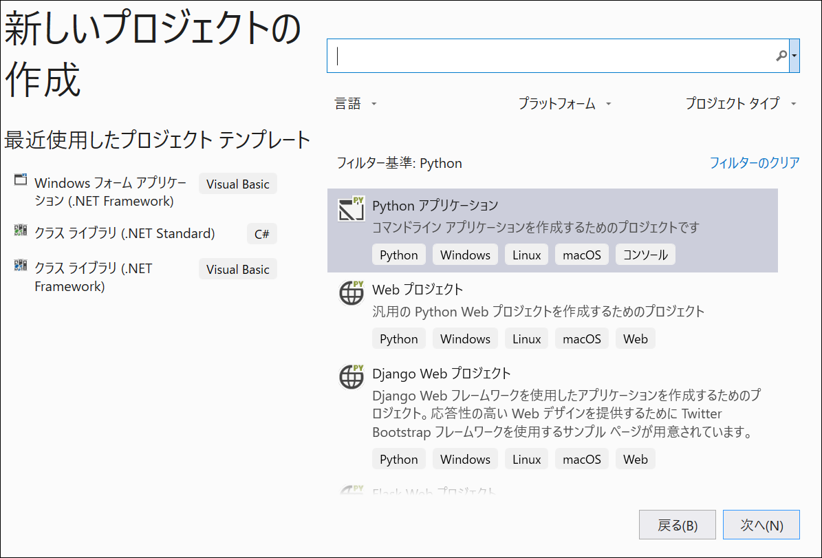Click the Web tag on Django Web プロジェクト

(x=636, y=459)
